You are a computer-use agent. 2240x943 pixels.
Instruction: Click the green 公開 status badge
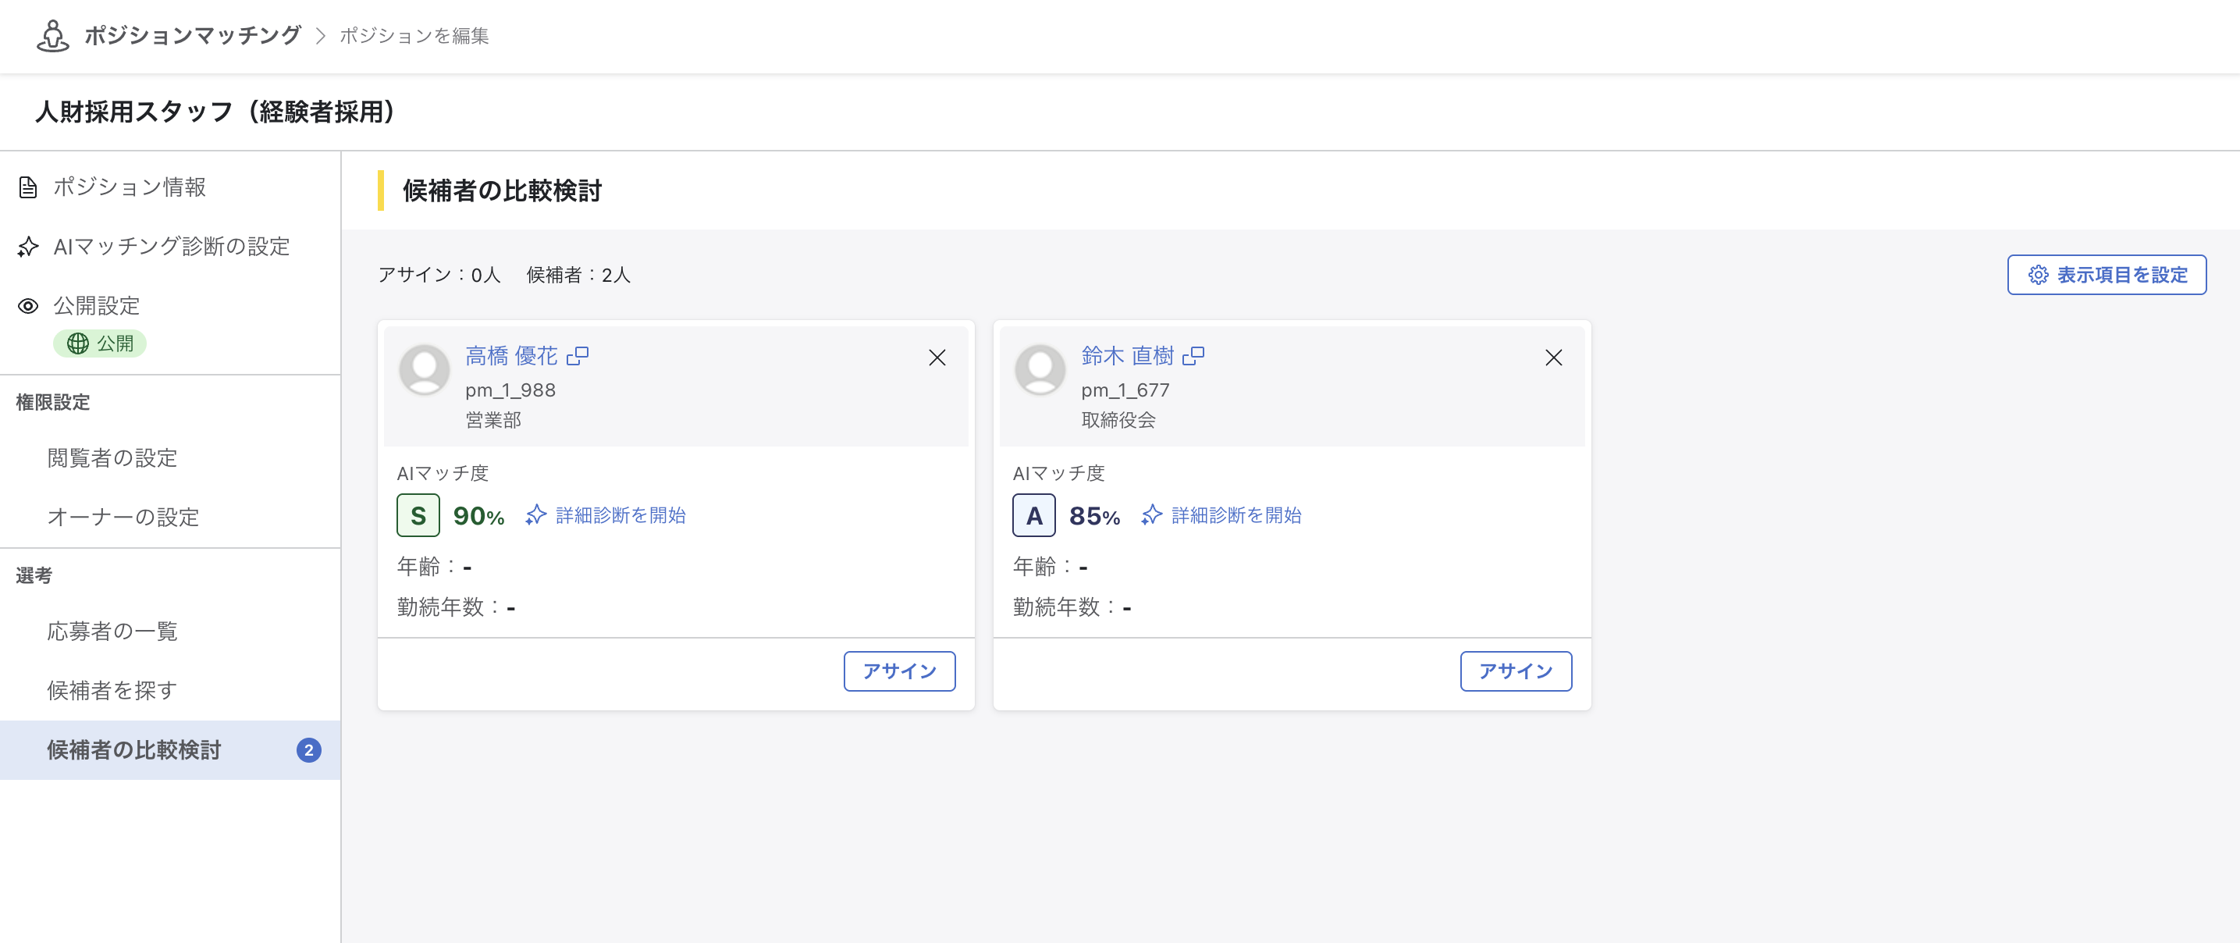[100, 343]
